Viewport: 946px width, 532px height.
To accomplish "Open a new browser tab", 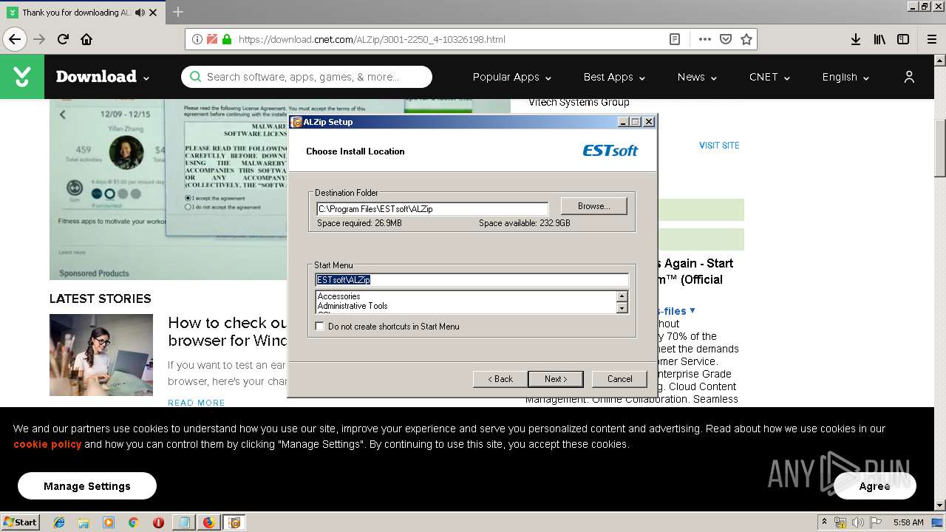I will [178, 12].
